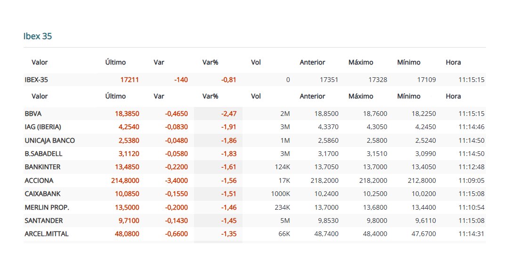Click Merlin Prop. last price 13,5000
526x270 pixels.
point(127,207)
